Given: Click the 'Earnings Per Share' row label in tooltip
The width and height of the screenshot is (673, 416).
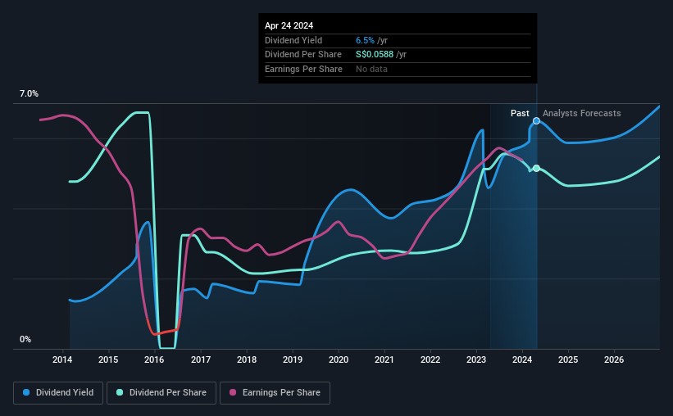Looking at the screenshot, I should (303, 69).
